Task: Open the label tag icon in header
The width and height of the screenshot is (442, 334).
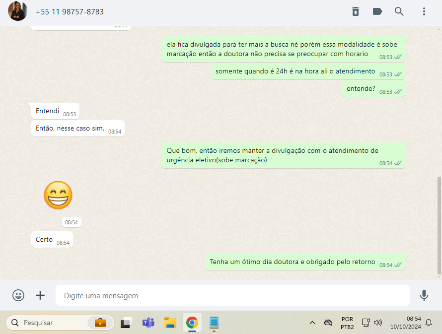Action: [x=377, y=11]
